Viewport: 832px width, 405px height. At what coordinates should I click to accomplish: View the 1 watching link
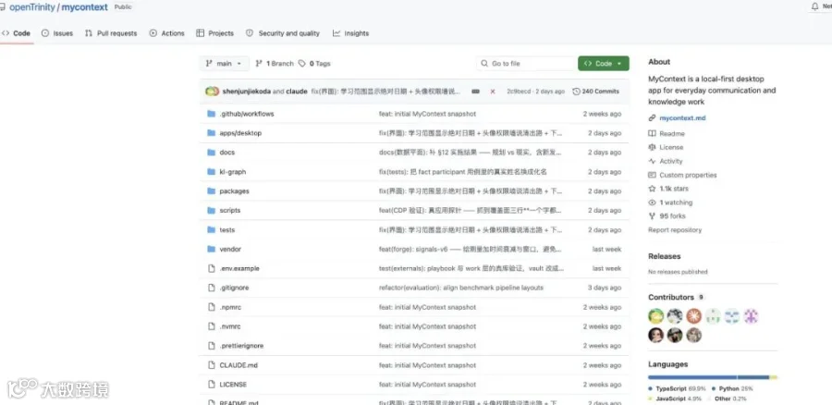(676, 202)
